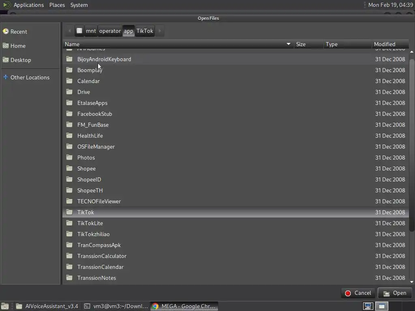Sort by the Modified column header
This screenshot has width=415, height=311.
point(390,44)
